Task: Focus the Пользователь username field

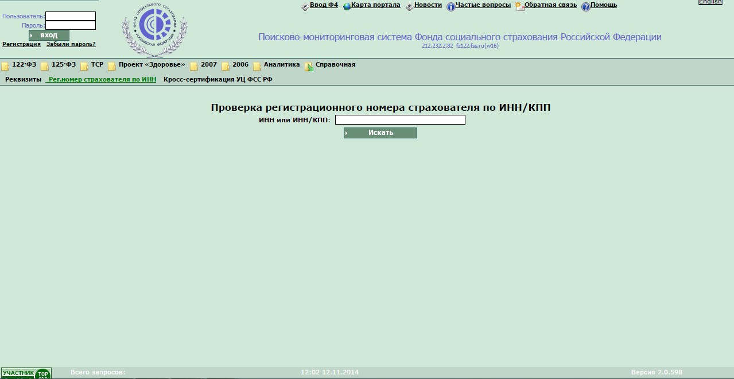Action: tap(71, 16)
